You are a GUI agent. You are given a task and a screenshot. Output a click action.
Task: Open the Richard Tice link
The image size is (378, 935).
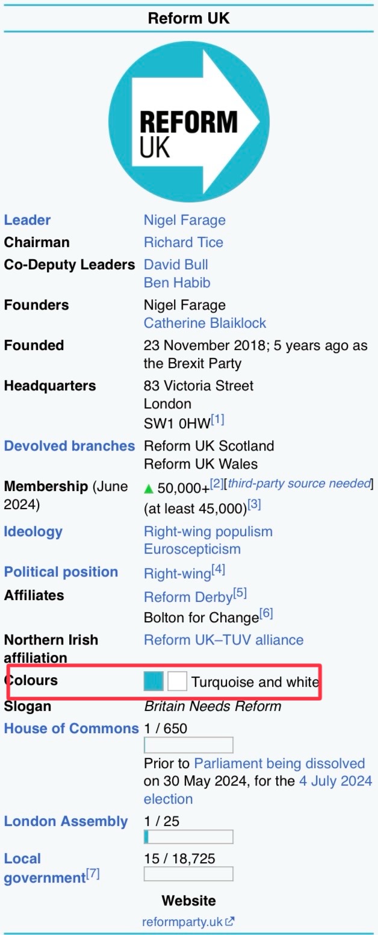[x=183, y=242]
